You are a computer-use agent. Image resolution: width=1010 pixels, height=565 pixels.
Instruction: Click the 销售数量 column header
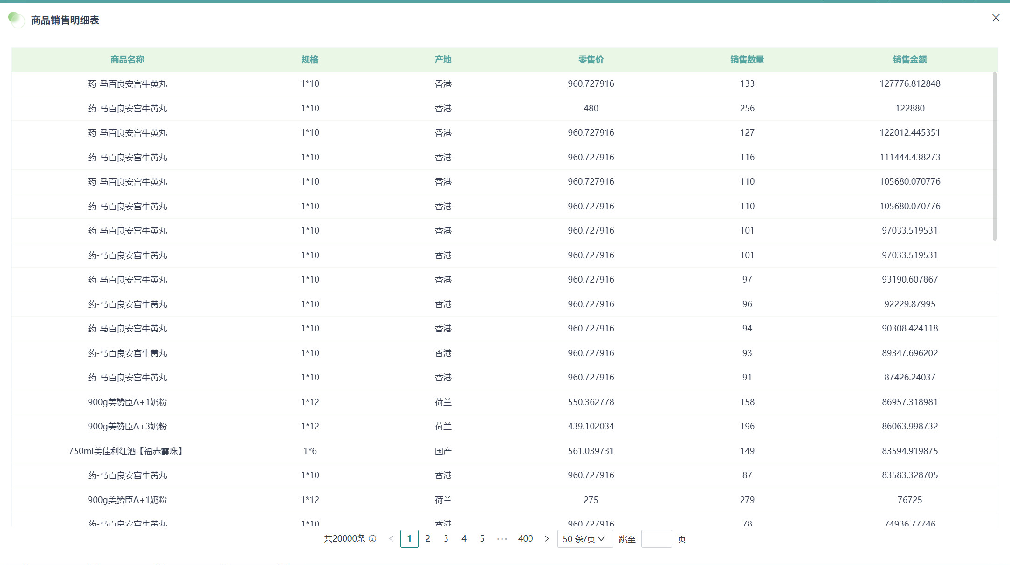pyautogui.click(x=747, y=60)
